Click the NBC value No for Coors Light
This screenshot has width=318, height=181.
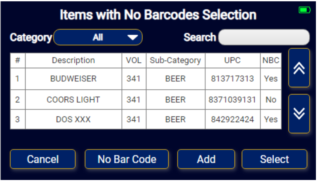point(271,100)
